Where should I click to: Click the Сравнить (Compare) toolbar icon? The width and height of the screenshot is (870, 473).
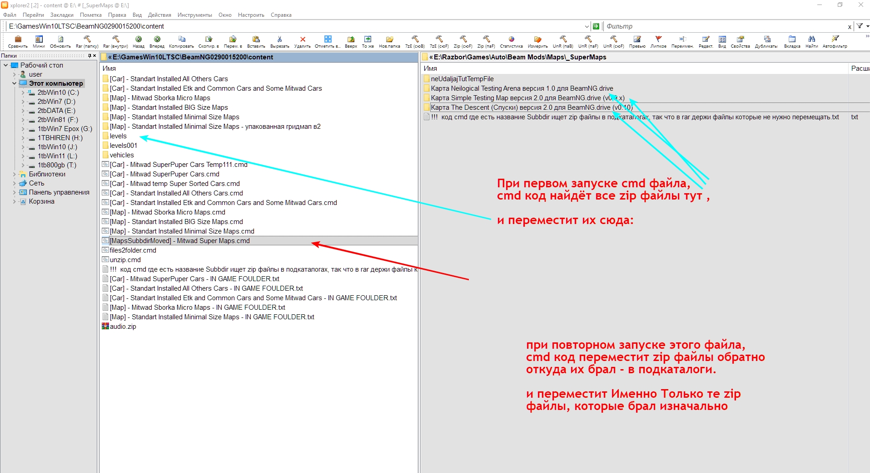tap(18, 39)
